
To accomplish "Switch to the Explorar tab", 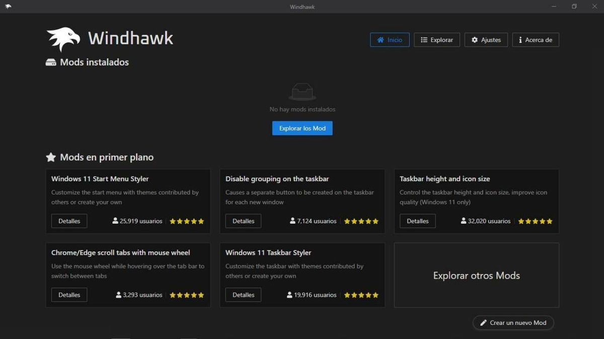I will 437,40.
